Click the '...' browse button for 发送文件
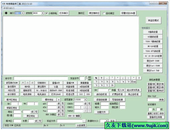The image size is (170, 130). point(84,121)
